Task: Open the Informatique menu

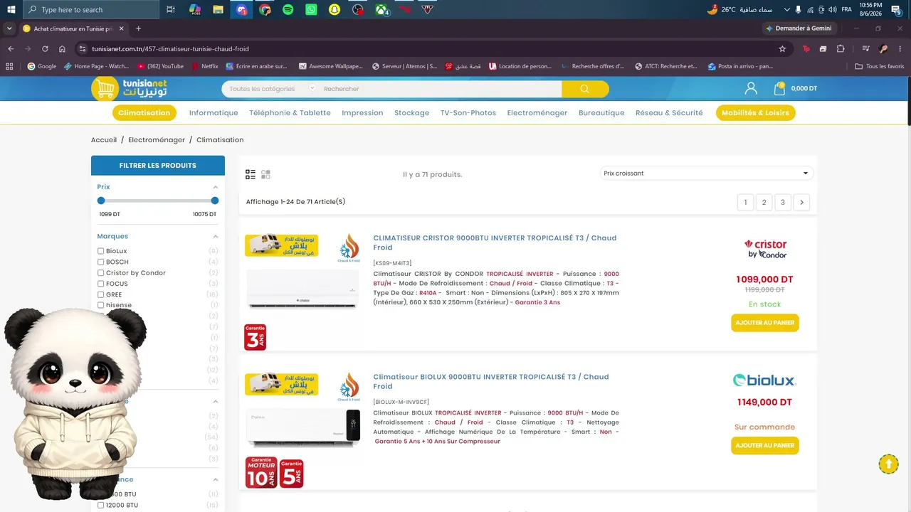Action: (214, 112)
